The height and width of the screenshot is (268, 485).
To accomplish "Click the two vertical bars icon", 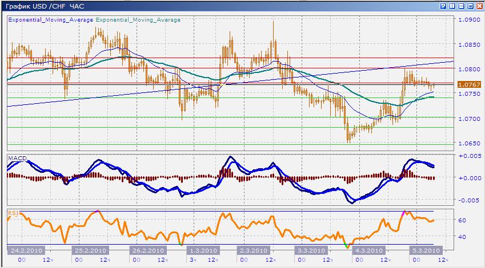I will tap(452, 6).
